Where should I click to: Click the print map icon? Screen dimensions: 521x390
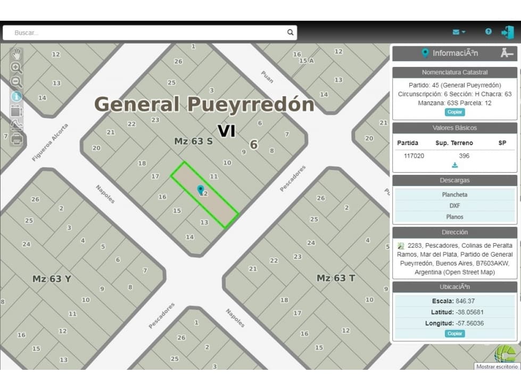(x=16, y=139)
